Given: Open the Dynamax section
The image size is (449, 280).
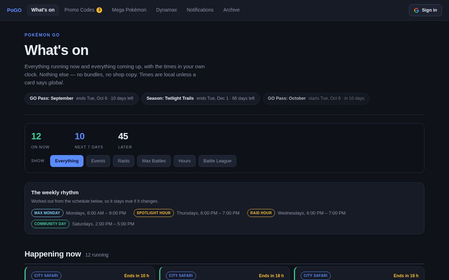Looking at the screenshot, I should 167,10.
